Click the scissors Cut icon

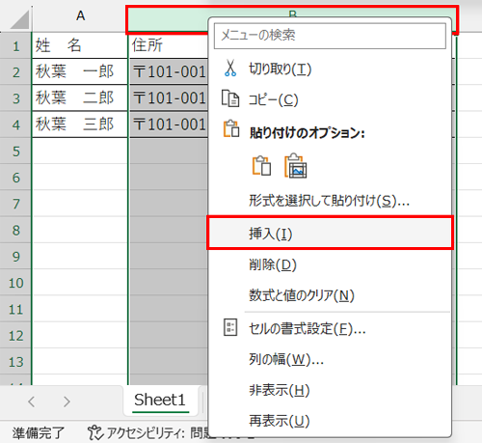pos(230,69)
